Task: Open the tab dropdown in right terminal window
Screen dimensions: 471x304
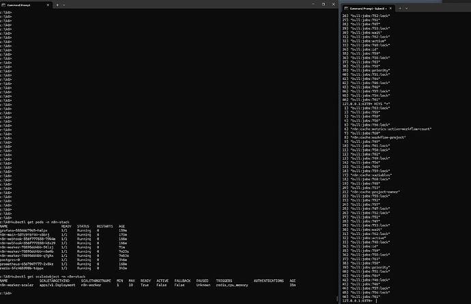Action: 406,8
